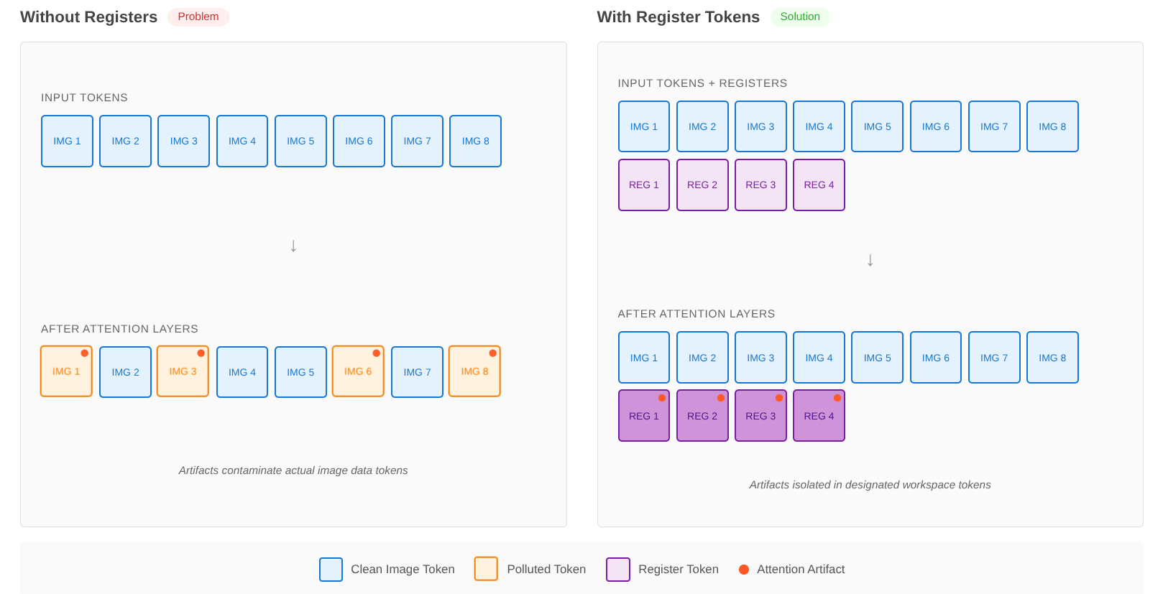Select caption 'Artifacts isolated in designated workspace tokens'
Viewport: 1163px width, 594px height.
tap(870, 485)
